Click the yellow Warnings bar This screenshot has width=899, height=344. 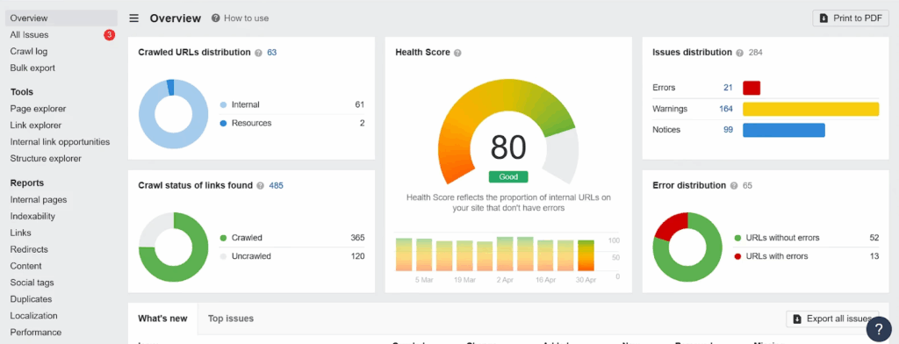[810, 109]
